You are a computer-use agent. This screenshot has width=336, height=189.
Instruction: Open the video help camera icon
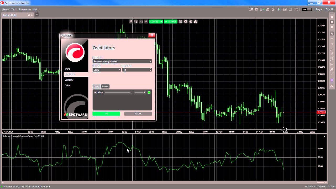[x=251, y=9]
